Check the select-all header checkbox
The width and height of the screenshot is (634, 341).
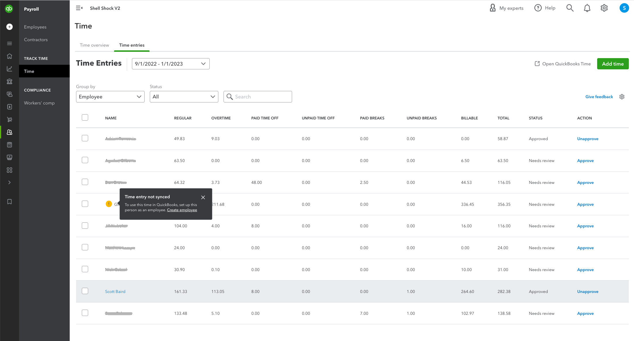(85, 117)
